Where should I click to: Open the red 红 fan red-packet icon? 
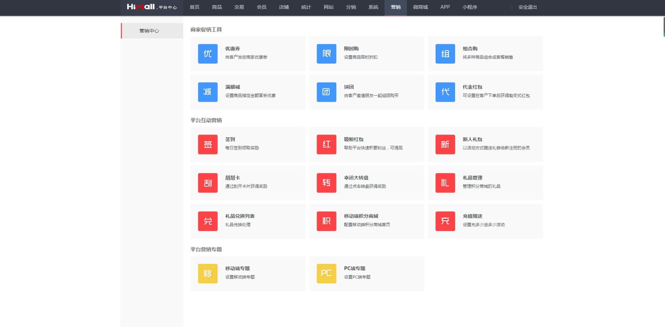click(x=326, y=144)
